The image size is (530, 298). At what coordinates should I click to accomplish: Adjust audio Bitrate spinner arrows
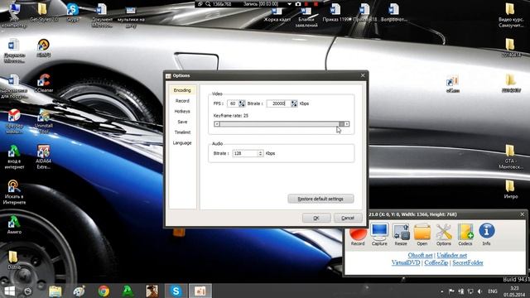point(260,153)
